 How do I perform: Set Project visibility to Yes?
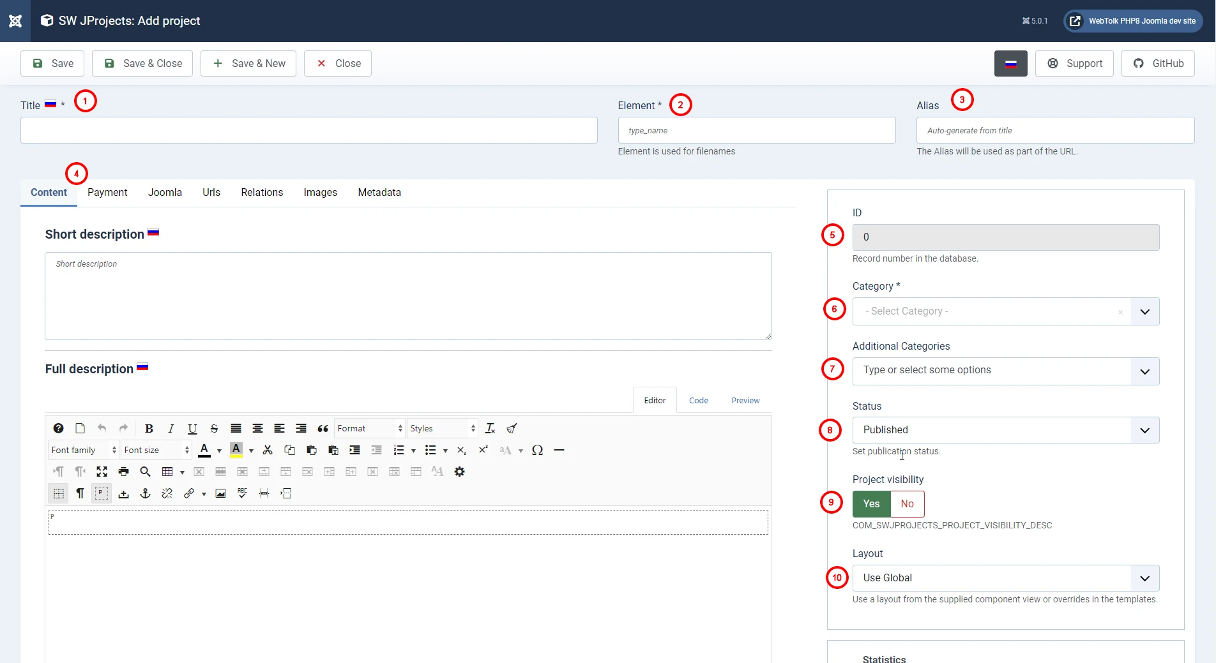click(x=871, y=503)
